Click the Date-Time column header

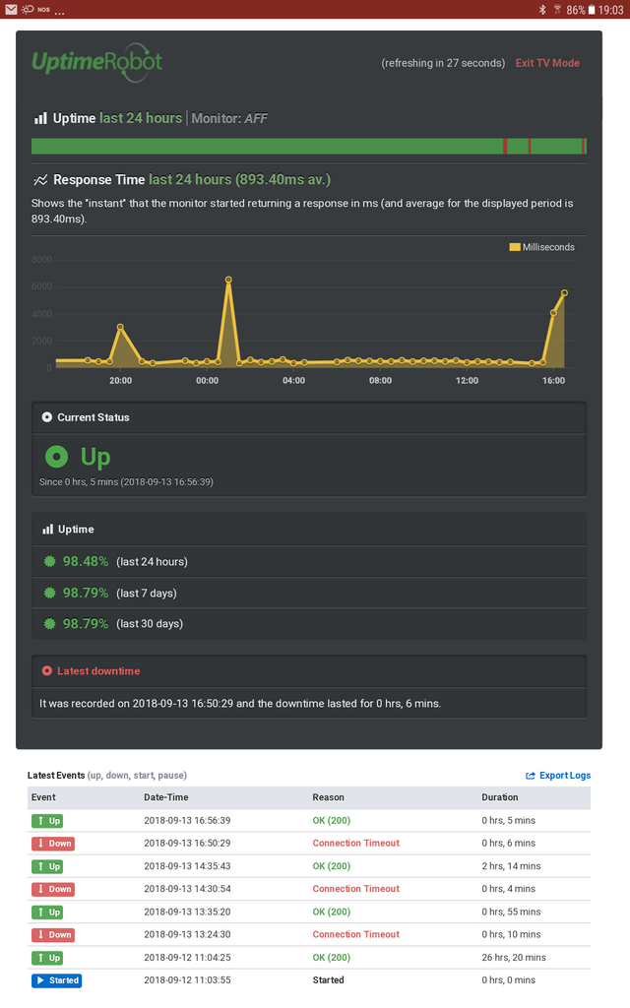pyautogui.click(x=165, y=797)
